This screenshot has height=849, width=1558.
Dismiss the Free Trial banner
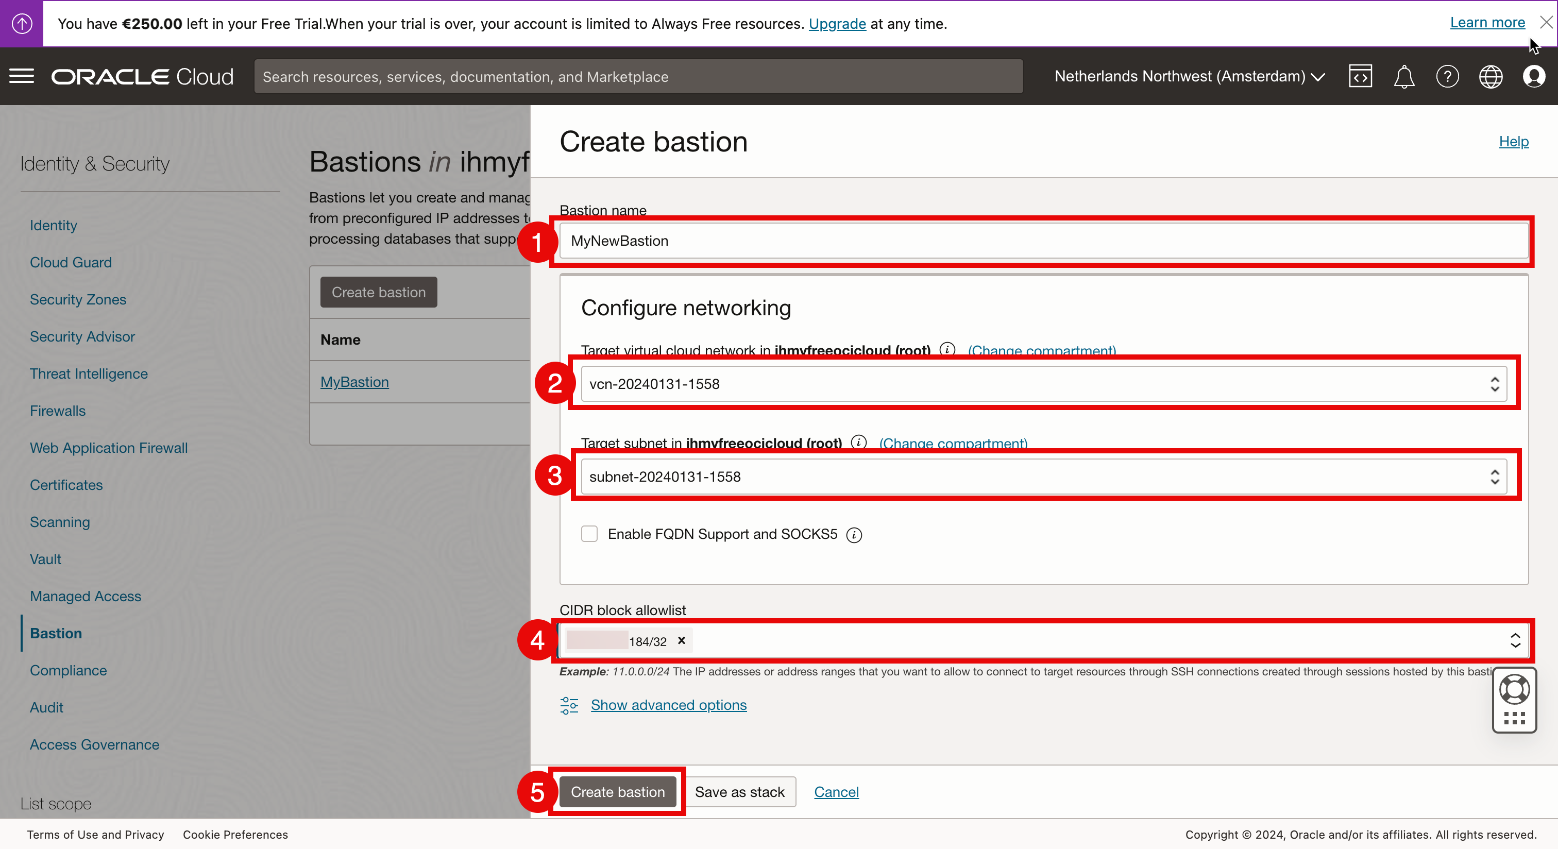[1546, 22]
